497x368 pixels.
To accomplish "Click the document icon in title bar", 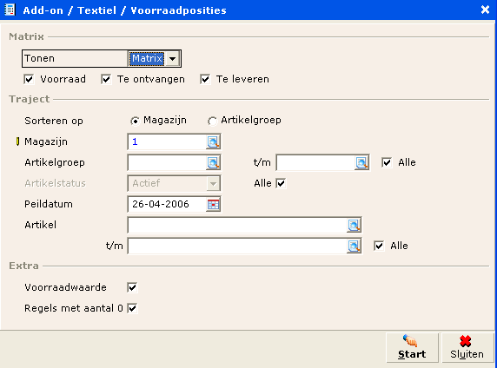I will click(10, 10).
